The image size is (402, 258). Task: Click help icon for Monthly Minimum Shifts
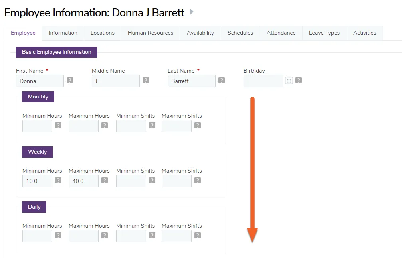click(x=152, y=125)
